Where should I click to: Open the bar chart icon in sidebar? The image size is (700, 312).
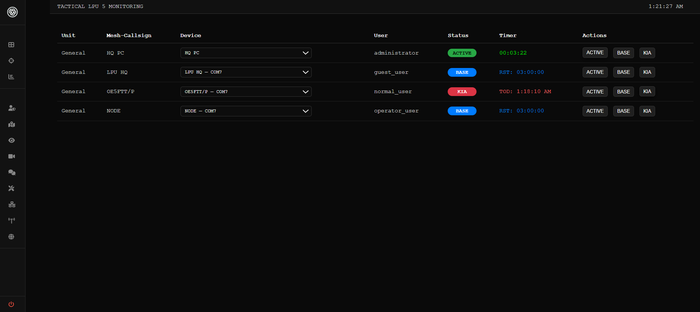pyautogui.click(x=11, y=77)
